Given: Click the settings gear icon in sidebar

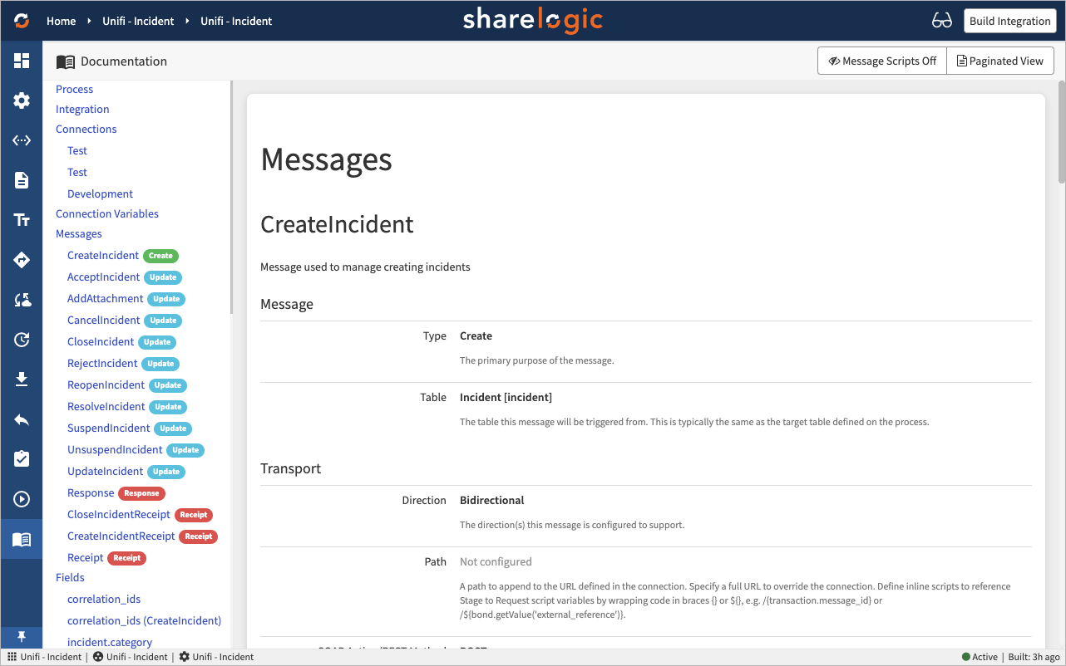Looking at the screenshot, I should coord(22,100).
